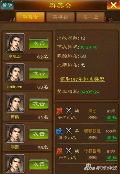
Task: Click 席鲂's Lv.100 avatar portrait
Action: click(x=15, y=103)
